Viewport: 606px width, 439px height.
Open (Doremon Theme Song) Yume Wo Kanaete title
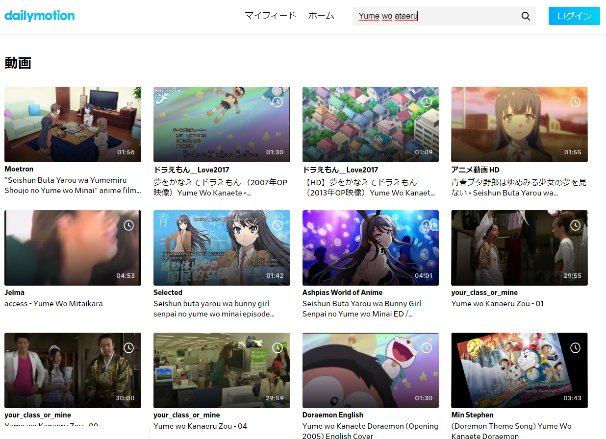[511, 431]
